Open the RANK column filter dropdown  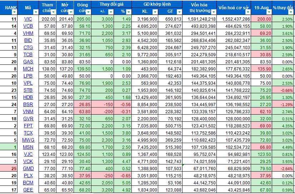[14, 12]
